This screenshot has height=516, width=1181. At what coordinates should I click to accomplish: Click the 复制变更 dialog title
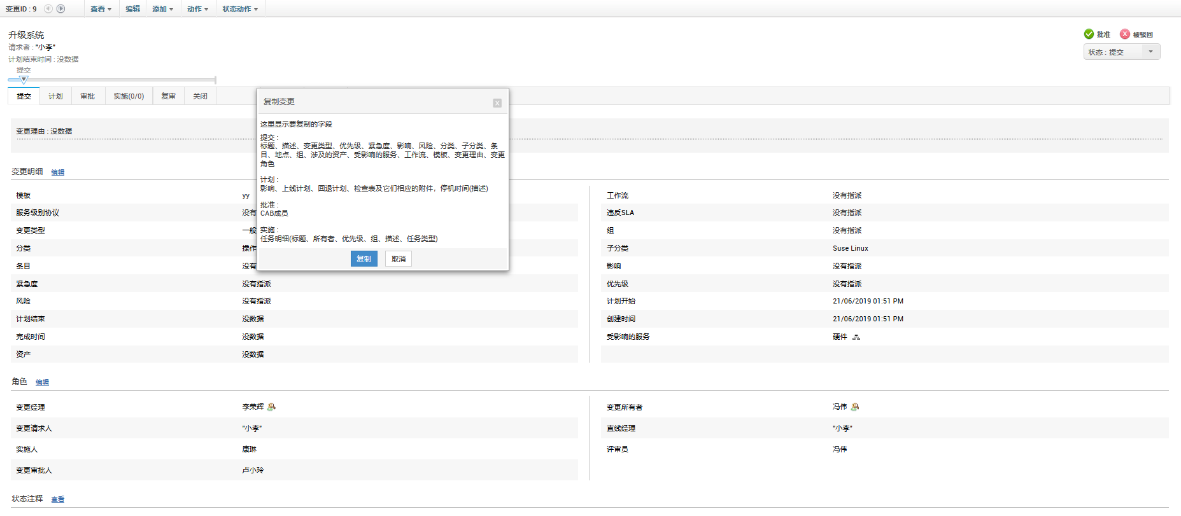pos(279,102)
